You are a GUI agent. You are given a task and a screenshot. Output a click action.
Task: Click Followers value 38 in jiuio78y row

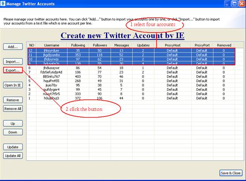click(100, 85)
